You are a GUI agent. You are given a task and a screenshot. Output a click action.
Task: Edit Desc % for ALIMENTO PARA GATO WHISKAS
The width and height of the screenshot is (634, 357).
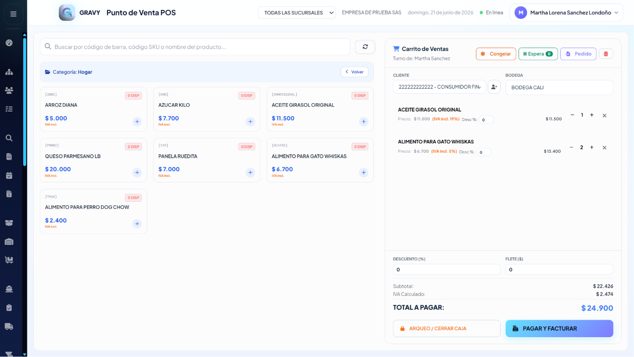[x=484, y=152]
